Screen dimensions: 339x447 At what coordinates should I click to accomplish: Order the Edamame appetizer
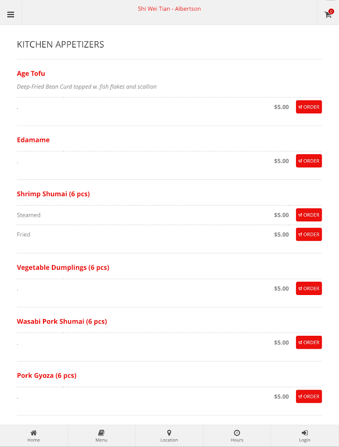point(308,161)
